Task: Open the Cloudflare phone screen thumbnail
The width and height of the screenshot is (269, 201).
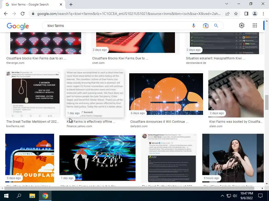Action: (30, 158)
